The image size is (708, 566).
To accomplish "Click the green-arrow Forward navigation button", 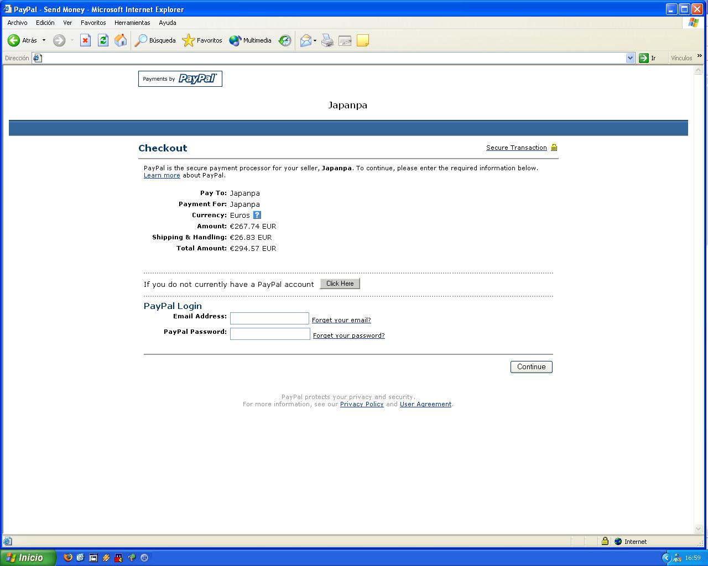I will pyautogui.click(x=59, y=40).
